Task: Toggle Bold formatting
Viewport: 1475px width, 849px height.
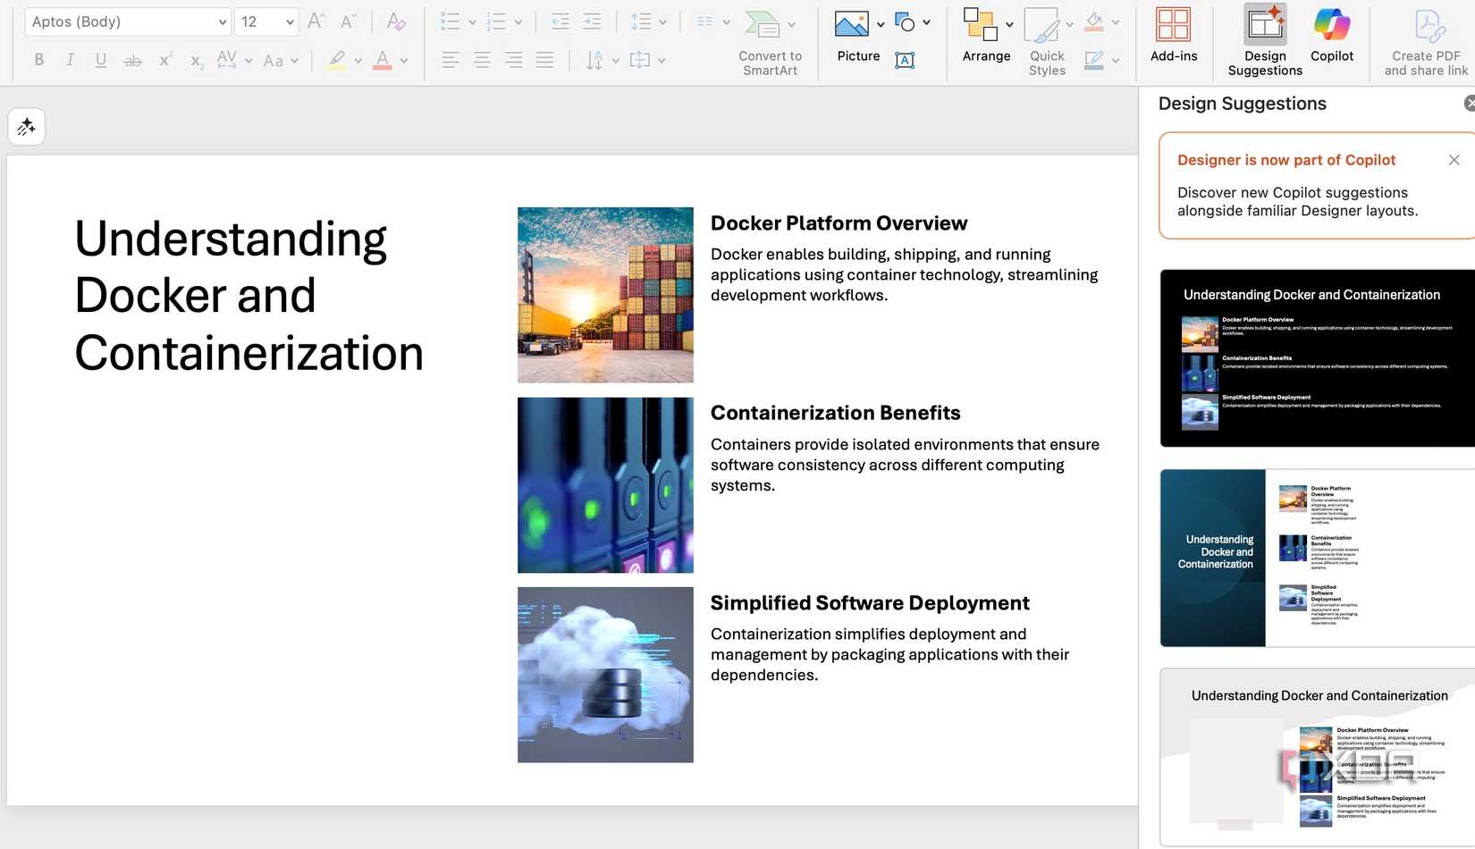Action: pyautogui.click(x=38, y=60)
